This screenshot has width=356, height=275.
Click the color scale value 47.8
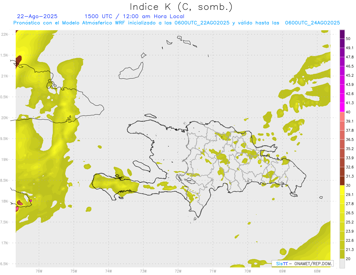(x=350, y=57)
